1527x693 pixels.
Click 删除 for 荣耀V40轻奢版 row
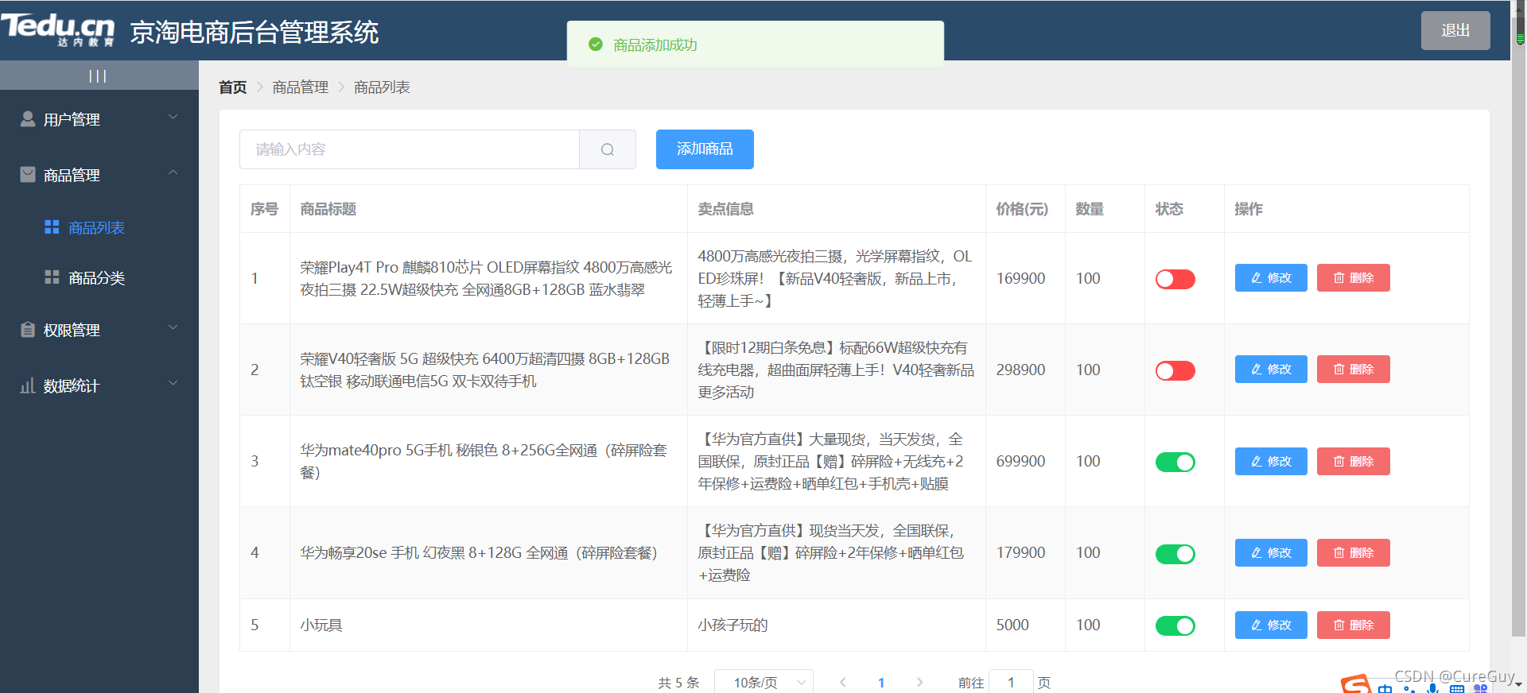tap(1354, 370)
